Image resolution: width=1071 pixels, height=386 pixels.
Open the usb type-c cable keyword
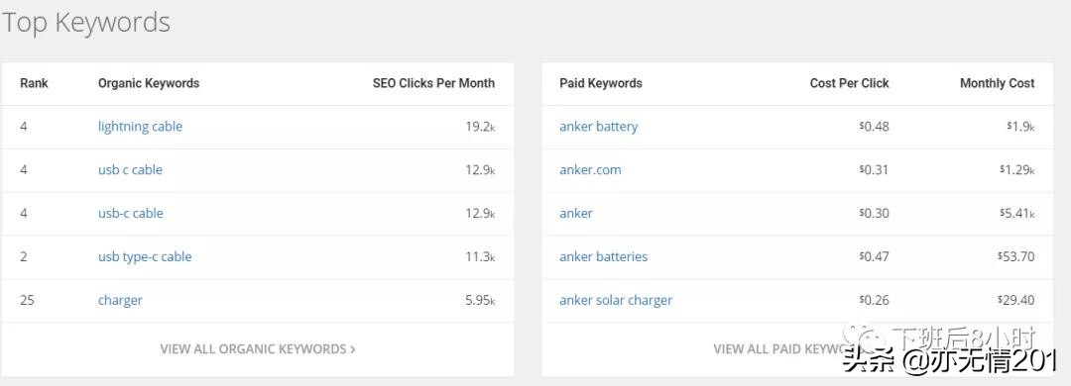pos(145,257)
